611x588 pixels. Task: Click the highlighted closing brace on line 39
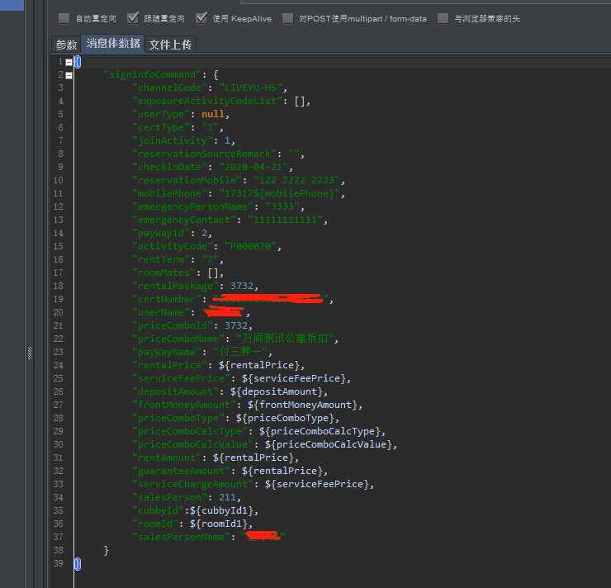click(77, 563)
